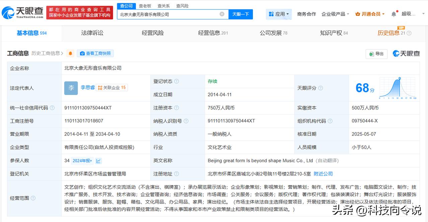
Task: Click industry value 文化艺术业
Action: (219, 147)
